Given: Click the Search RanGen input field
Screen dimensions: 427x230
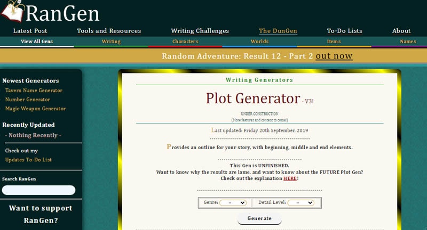Looking at the screenshot, I should [38, 190].
